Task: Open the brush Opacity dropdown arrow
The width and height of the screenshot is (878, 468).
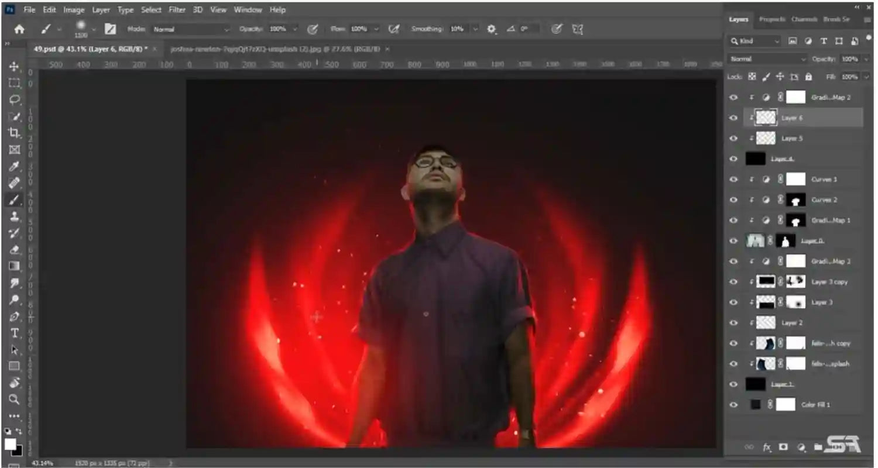Action: [294, 29]
